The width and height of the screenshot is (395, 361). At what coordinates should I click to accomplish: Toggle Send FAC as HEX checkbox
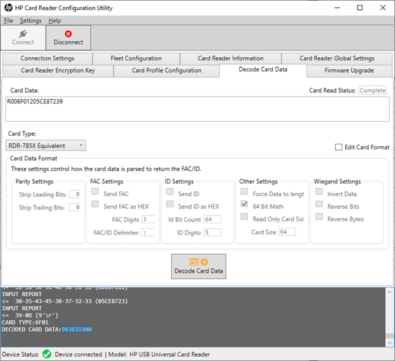click(95, 204)
